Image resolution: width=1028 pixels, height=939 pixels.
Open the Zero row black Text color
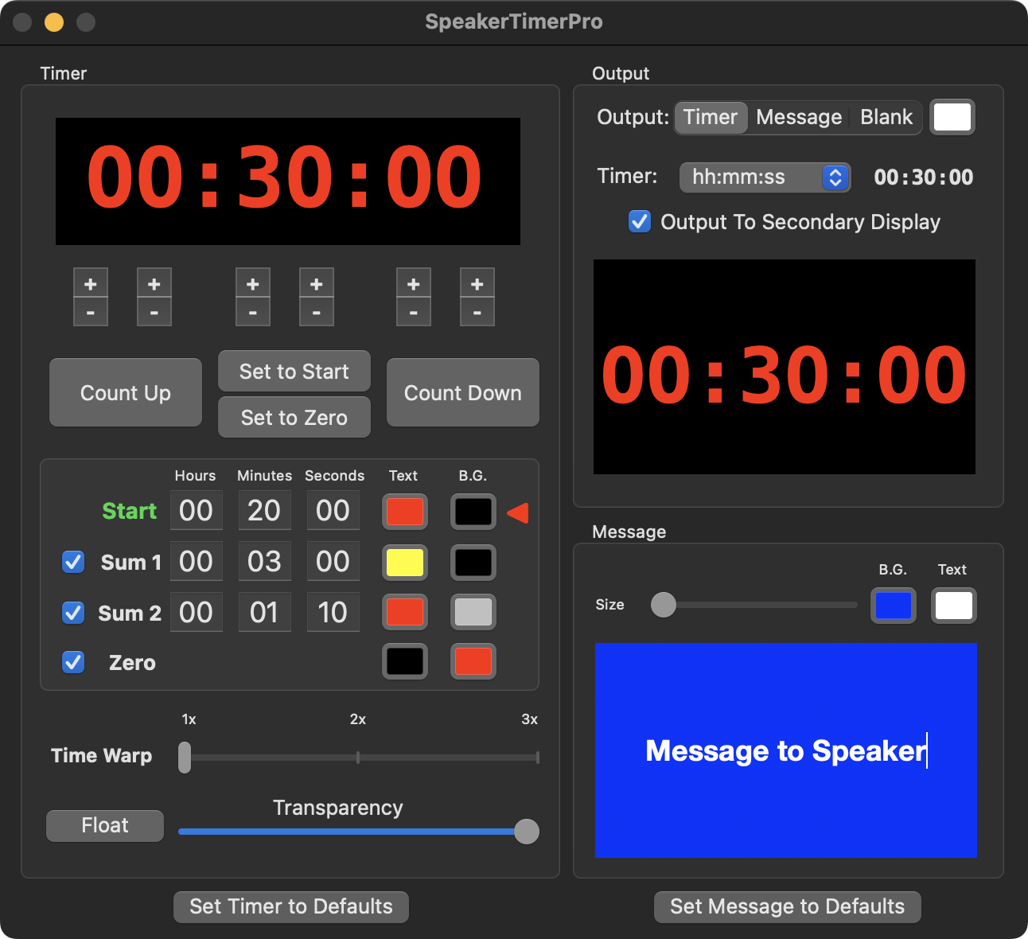[x=405, y=661]
